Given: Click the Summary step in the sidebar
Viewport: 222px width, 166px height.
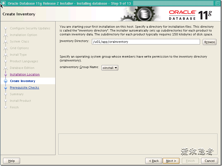Looking at the screenshot, I should (x=17, y=94).
